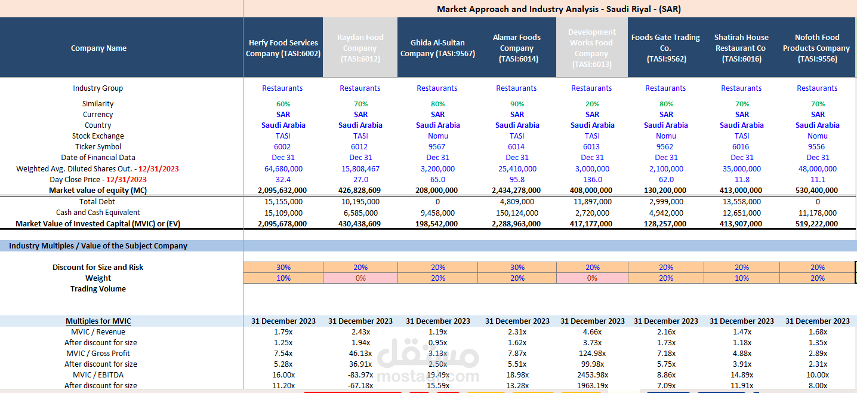Viewport: 857px width, 393px height.
Task: Click Alamar similarity value 90%
Action: pyautogui.click(x=517, y=104)
